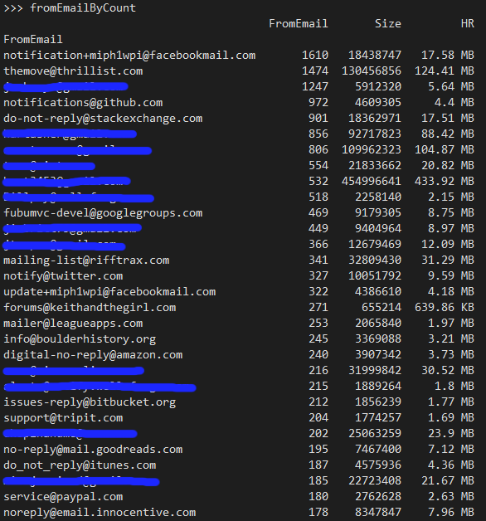
Task: Select service@paypal.com address
Action: (63, 497)
